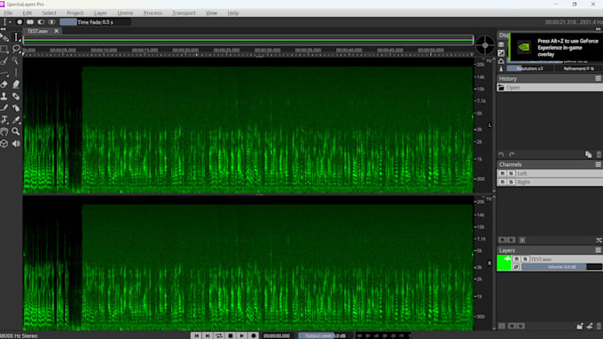Set selection mode to add
This screenshot has width=603, height=339.
click(30, 22)
